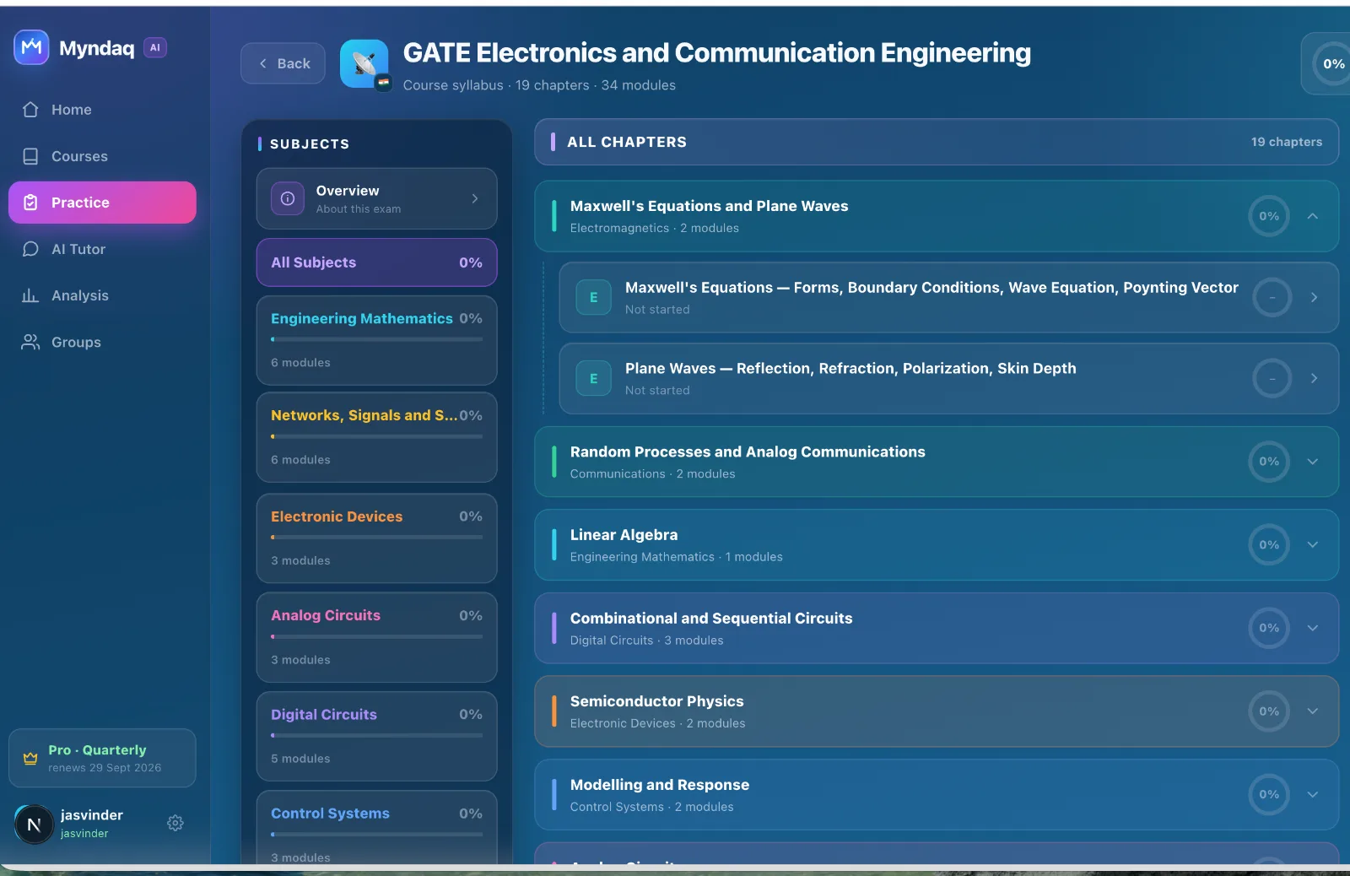1350x876 pixels.
Task: Select the Engineering Mathematics subject card
Action: coord(376,340)
